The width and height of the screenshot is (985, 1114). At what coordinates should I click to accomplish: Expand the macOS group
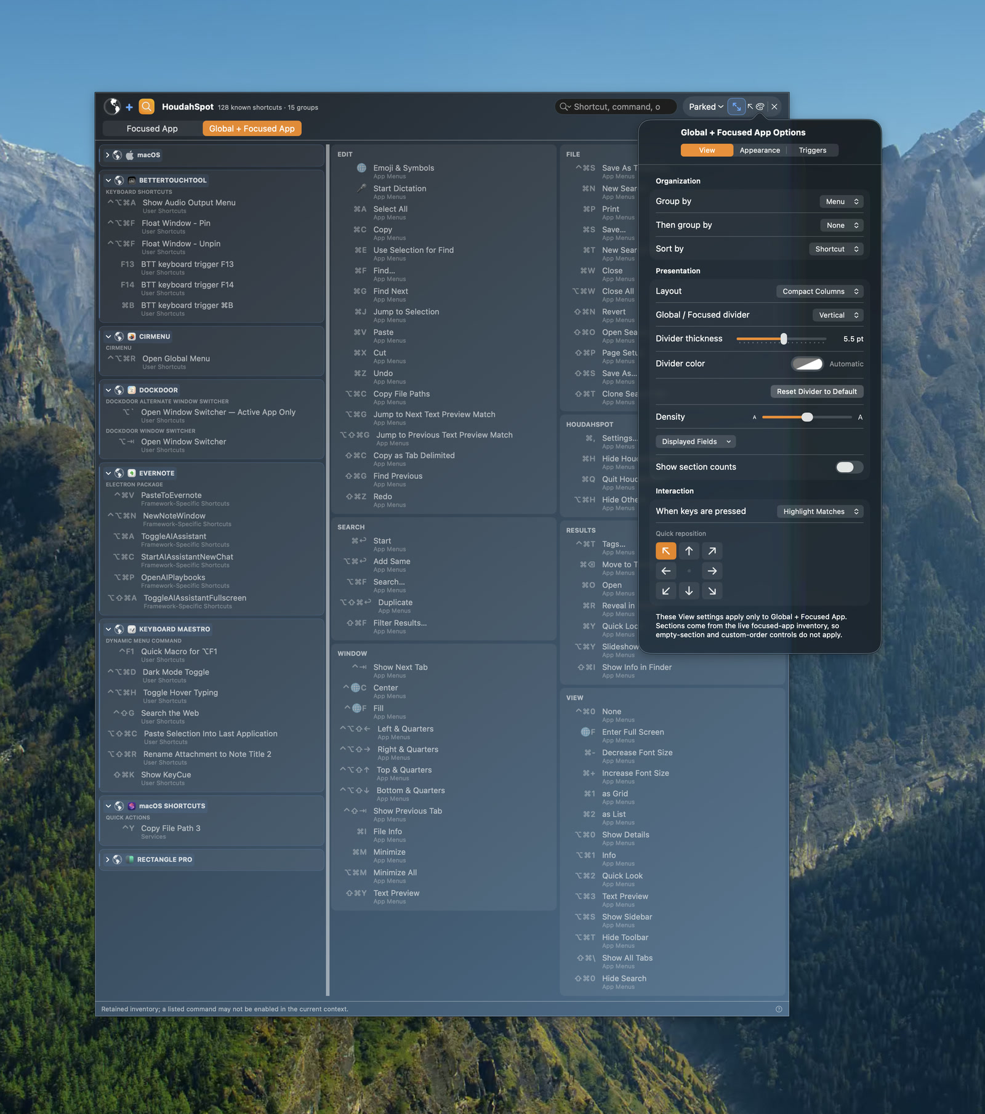108,155
